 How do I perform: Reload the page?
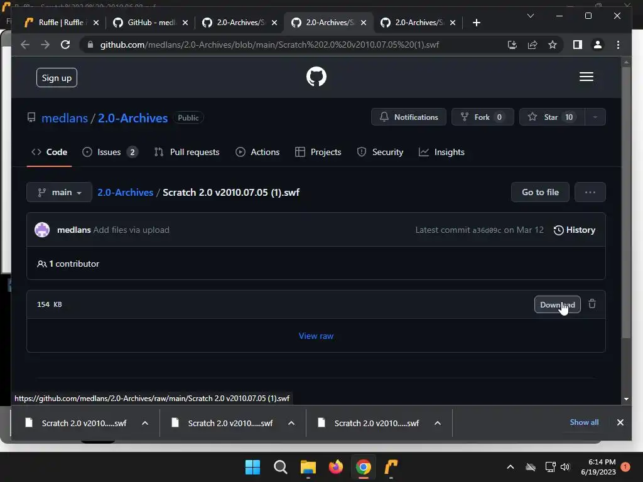coord(65,45)
